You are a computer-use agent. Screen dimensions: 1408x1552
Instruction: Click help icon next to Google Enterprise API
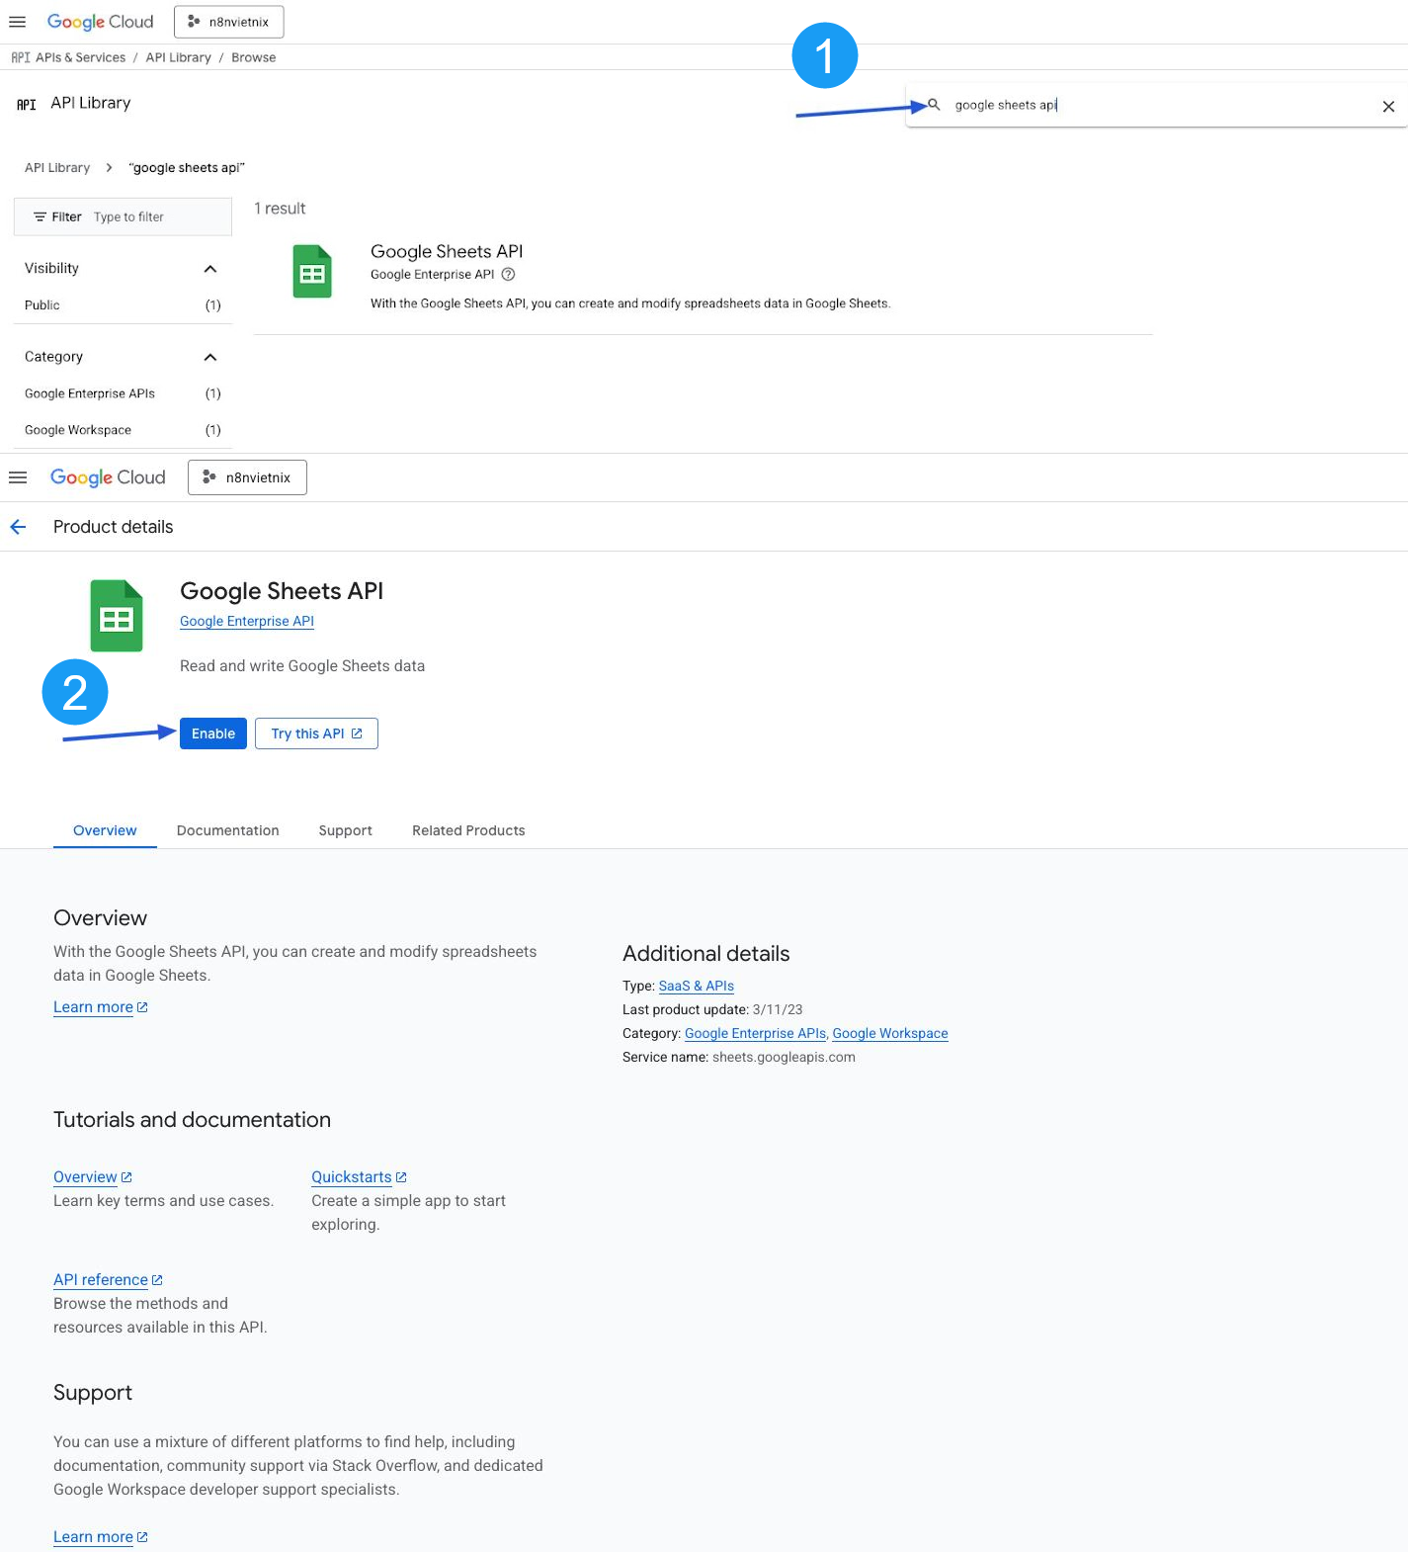click(508, 275)
